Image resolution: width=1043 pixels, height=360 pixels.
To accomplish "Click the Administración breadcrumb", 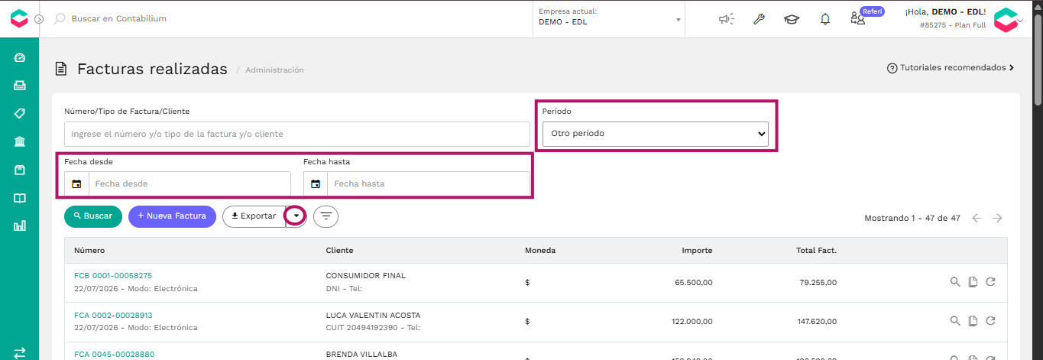I will (274, 70).
